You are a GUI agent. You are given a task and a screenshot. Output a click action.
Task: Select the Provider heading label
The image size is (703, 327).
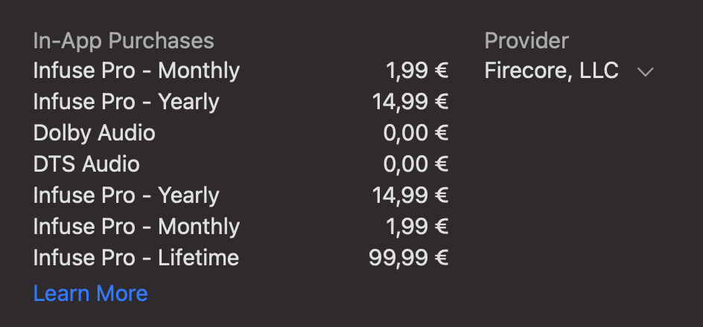527,40
